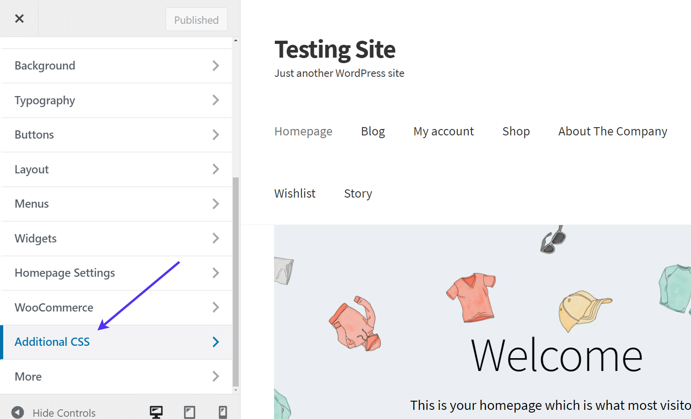Image resolution: width=691 pixels, height=419 pixels.
Task: Close the Customizer with the X icon
Action: [x=19, y=18]
